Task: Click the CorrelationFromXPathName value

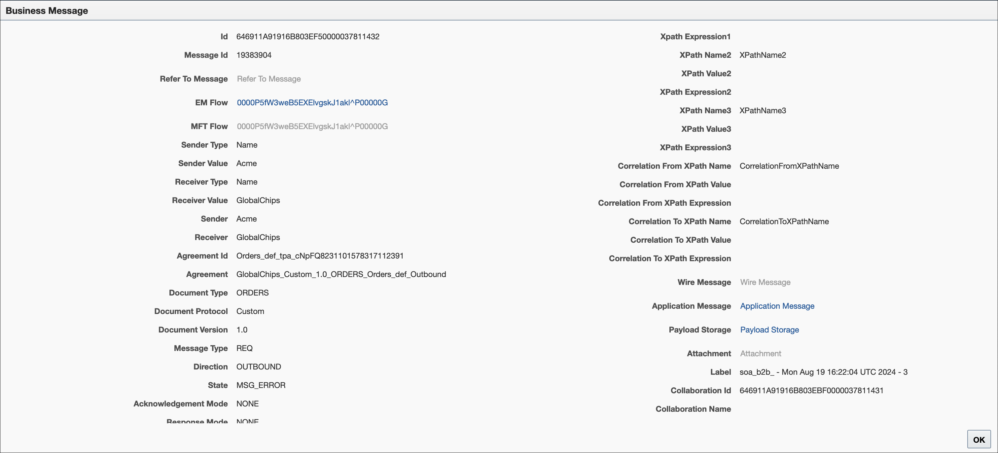Action: [789, 166]
